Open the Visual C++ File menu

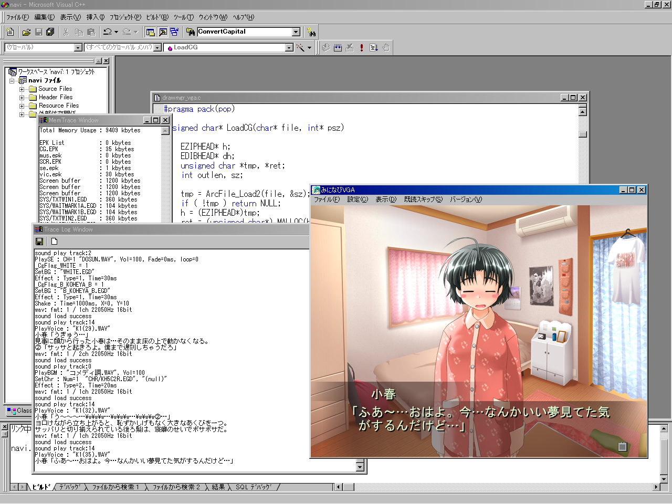tap(17, 17)
